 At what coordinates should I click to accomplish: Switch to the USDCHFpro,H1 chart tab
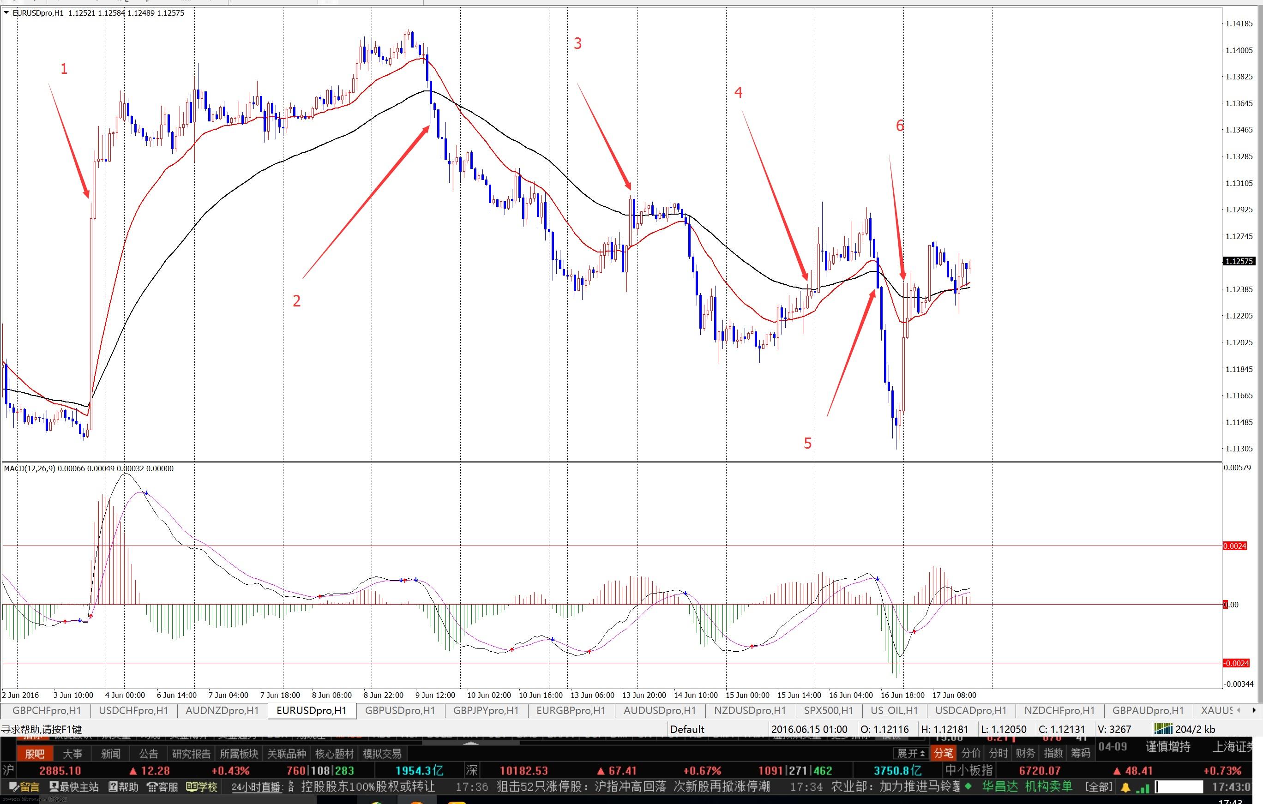(134, 711)
